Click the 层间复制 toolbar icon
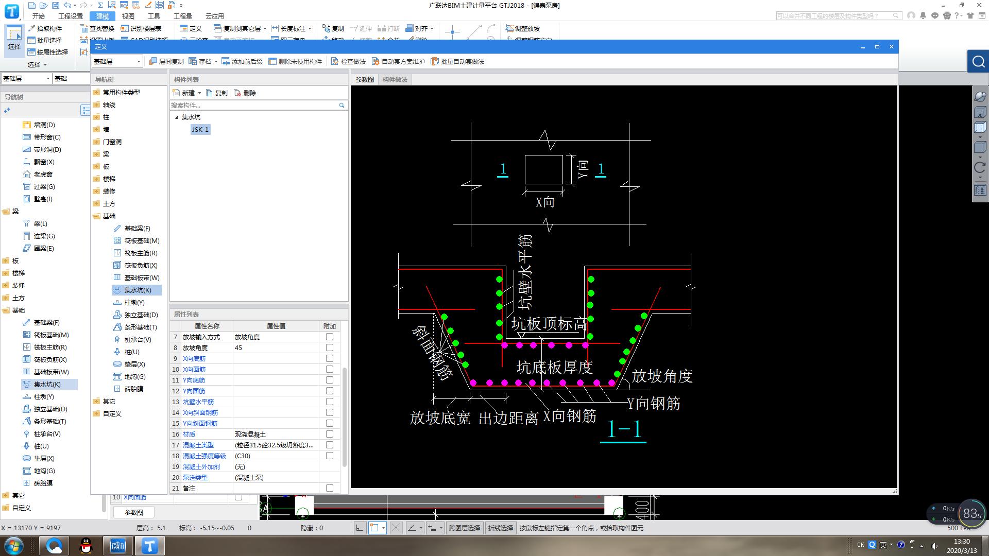 click(153, 61)
